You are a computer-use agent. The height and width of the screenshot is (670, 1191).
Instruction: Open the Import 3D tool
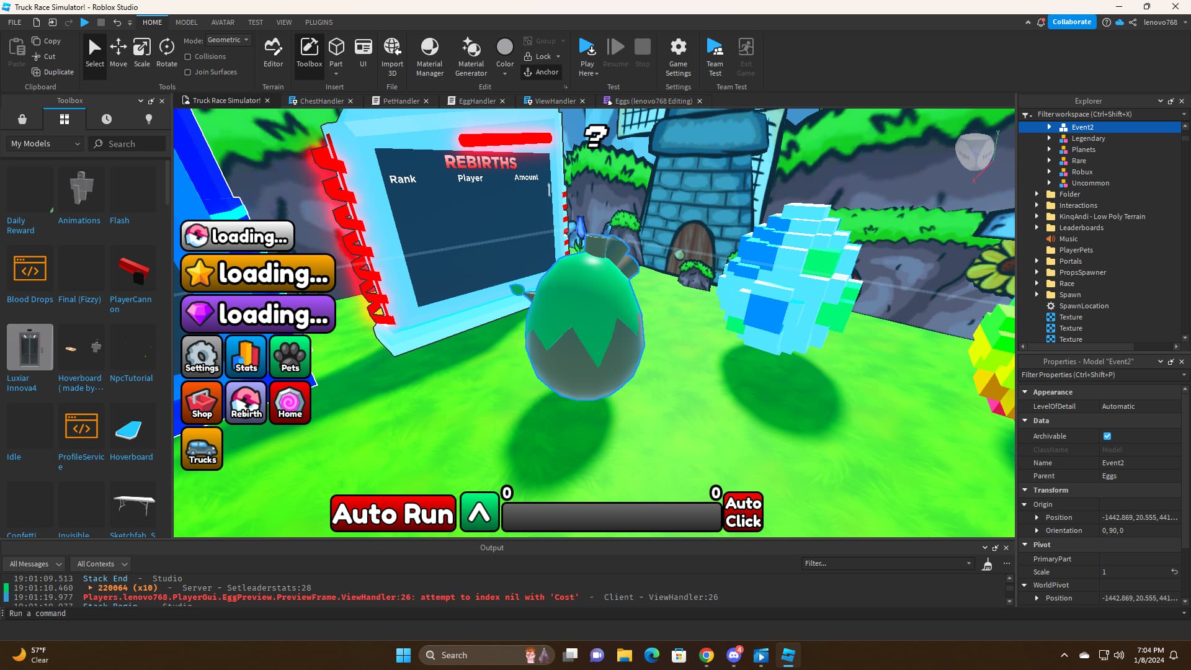point(392,56)
